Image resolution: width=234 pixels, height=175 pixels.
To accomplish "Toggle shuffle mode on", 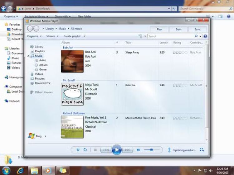I will [x=78, y=150].
